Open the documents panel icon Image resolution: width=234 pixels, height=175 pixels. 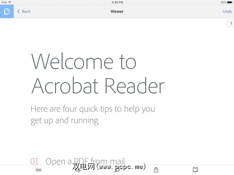pyautogui.click(x=7, y=11)
